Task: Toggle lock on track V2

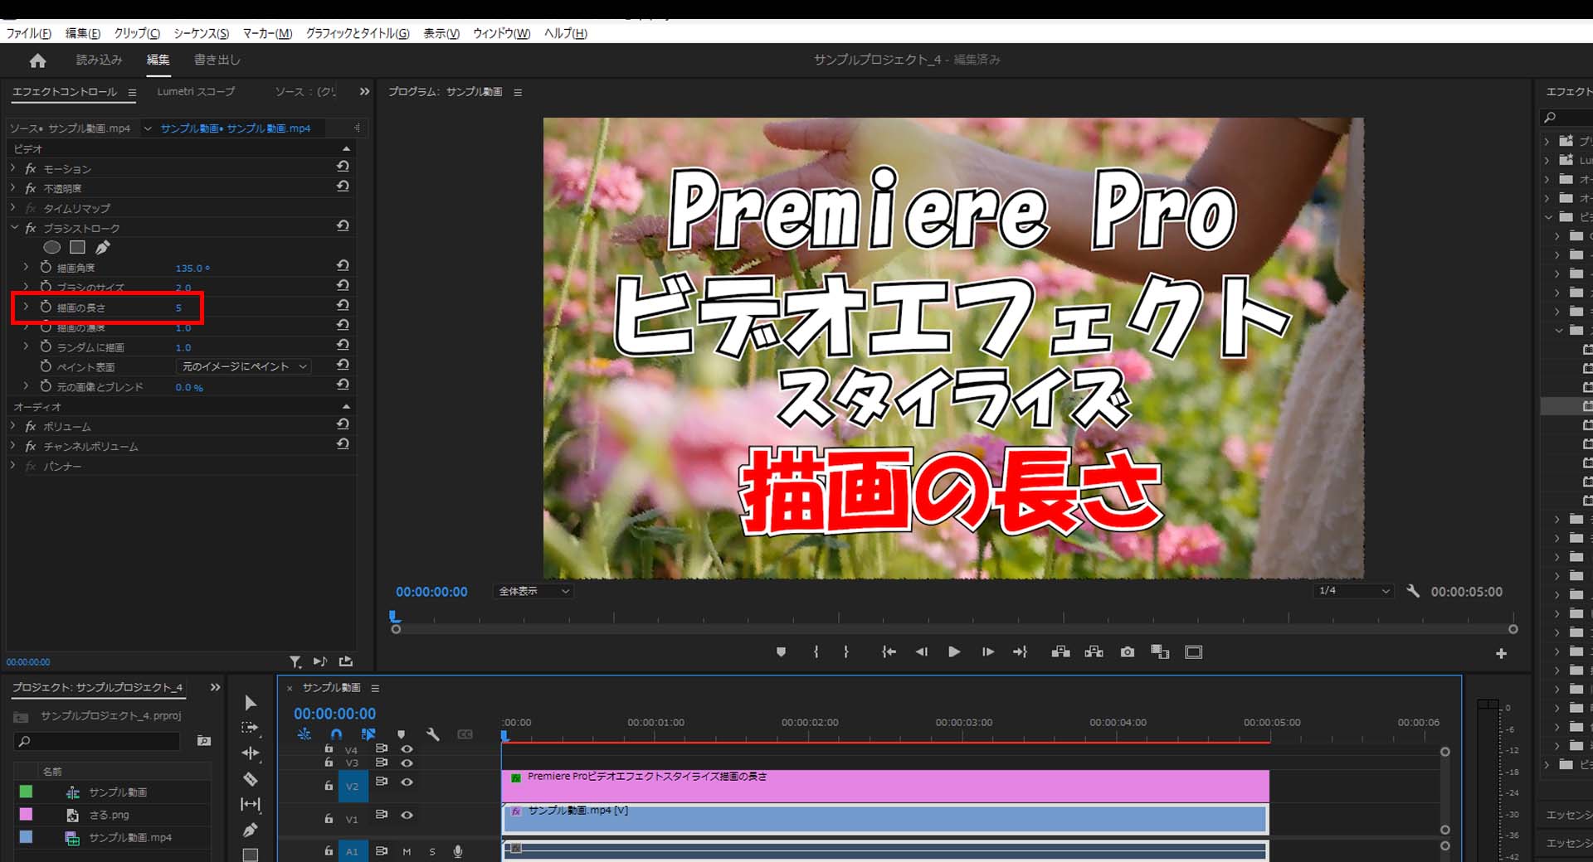Action: tap(329, 784)
